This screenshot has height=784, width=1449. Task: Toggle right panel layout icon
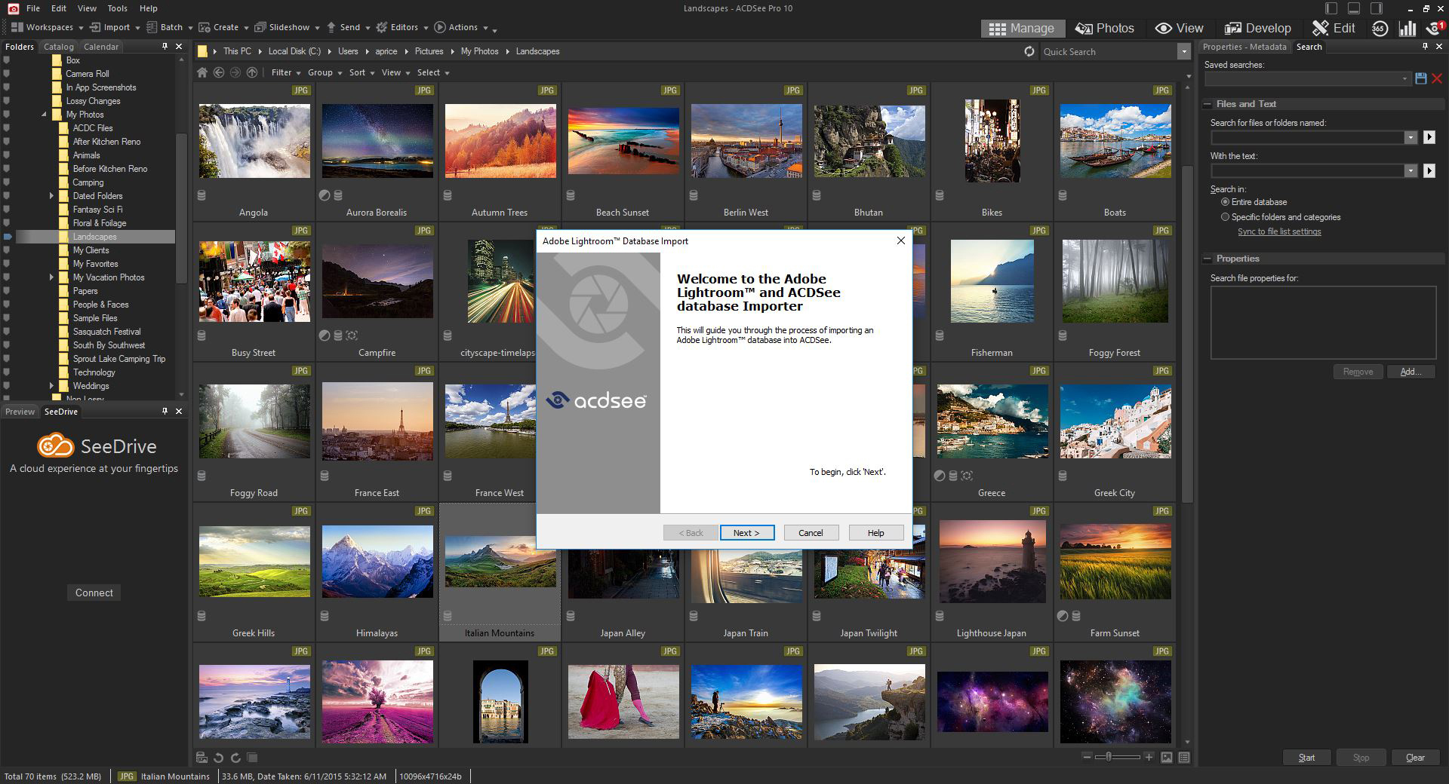1377,8
